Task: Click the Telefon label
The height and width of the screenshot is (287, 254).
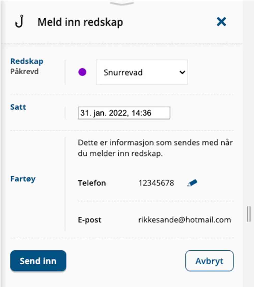Action: (92, 183)
